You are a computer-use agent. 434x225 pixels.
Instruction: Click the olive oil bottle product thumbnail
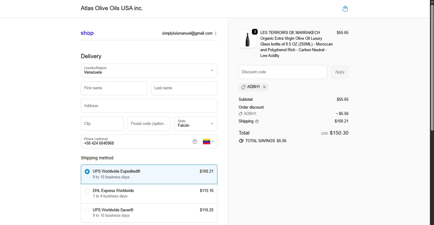[x=247, y=39]
